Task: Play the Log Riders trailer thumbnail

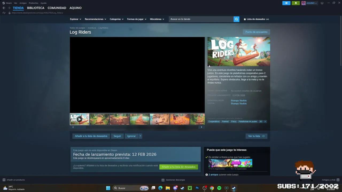Action: point(79,119)
